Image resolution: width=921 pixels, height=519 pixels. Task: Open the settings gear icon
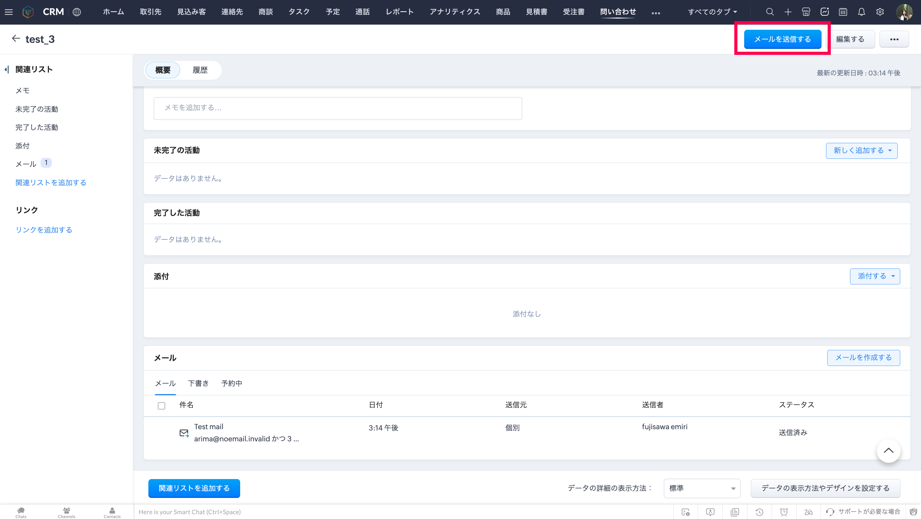[x=880, y=12]
